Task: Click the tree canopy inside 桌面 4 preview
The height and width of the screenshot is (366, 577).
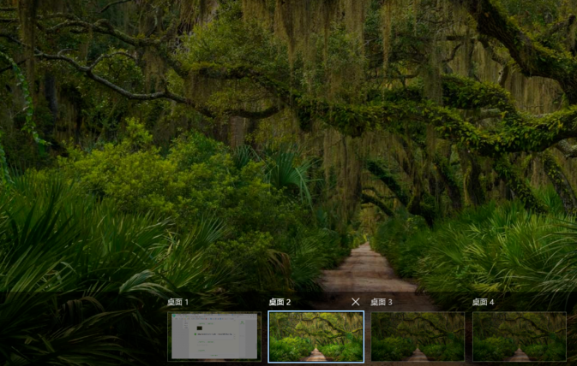Action: tap(519, 322)
